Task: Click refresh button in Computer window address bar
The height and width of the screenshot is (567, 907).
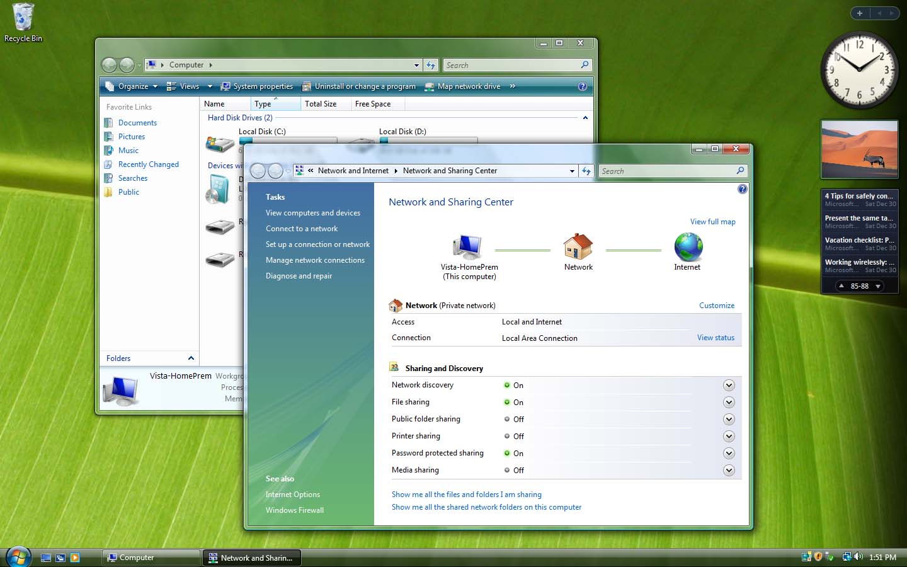Action: pyautogui.click(x=431, y=65)
